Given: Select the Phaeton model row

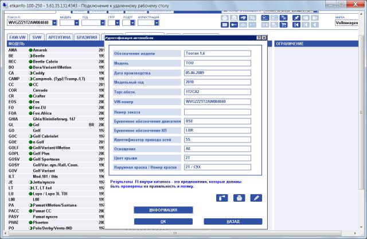Looking at the screenshot, I should coord(56,222).
